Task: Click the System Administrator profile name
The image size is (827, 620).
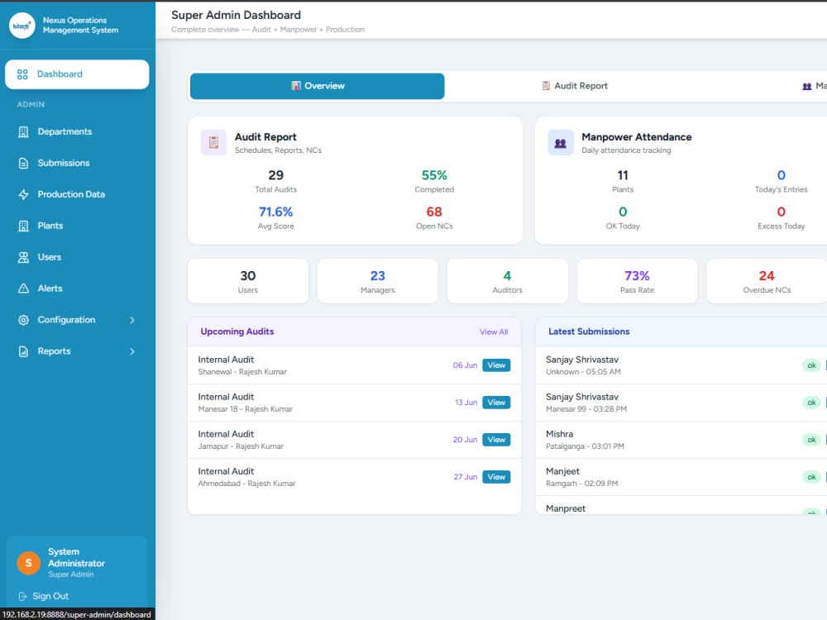Action: coord(76,557)
